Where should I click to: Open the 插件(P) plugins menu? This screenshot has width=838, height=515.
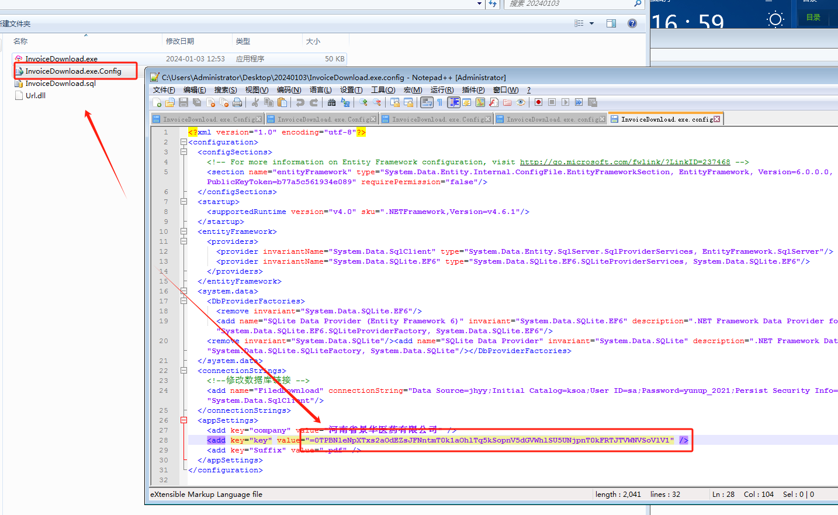pos(473,90)
